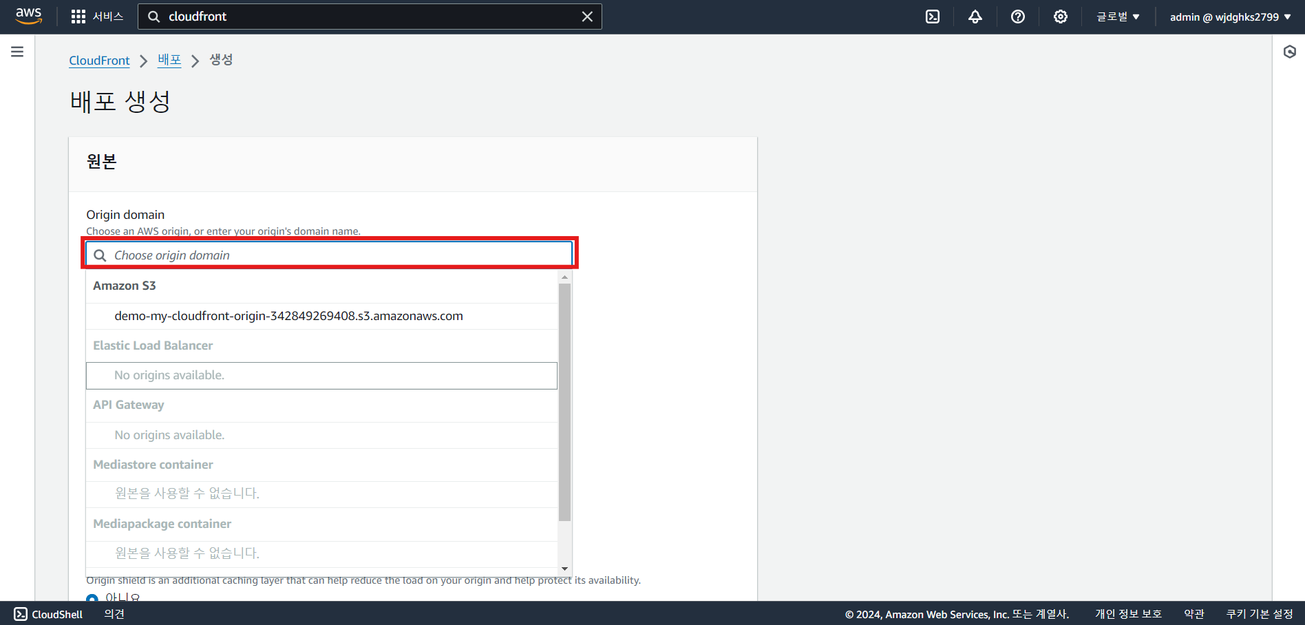Open console settings gear
Image resolution: width=1305 pixels, height=625 pixels.
tap(1061, 17)
